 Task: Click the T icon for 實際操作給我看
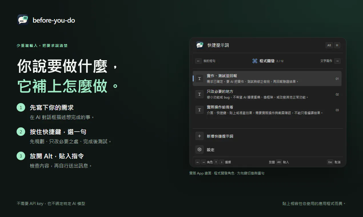tap(200, 110)
